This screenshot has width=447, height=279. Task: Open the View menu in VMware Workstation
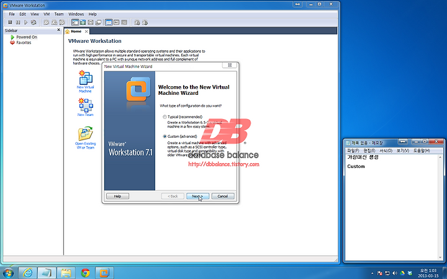[x=35, y=14]
